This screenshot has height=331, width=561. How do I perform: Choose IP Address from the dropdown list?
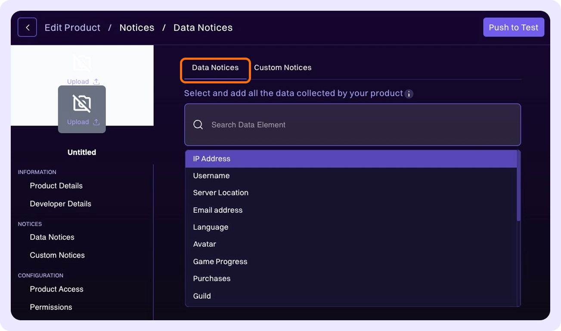[211, 159]
